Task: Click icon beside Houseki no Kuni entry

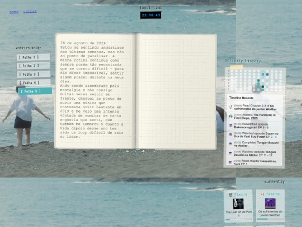Action: [x=230, y=163]
